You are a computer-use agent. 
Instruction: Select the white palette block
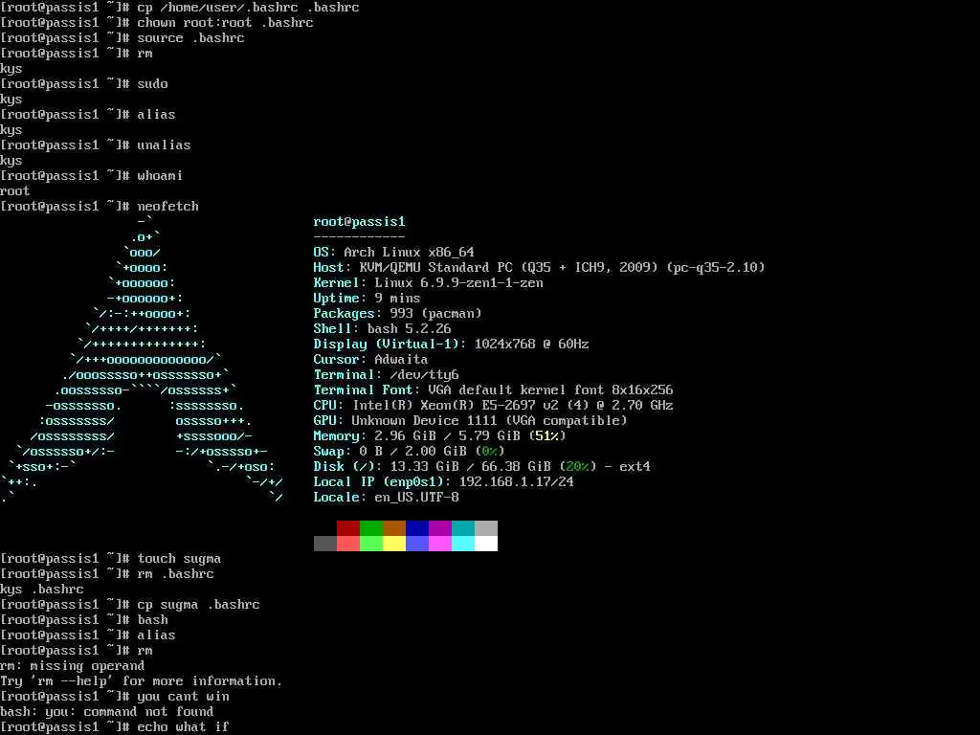(x=485, y=544)
